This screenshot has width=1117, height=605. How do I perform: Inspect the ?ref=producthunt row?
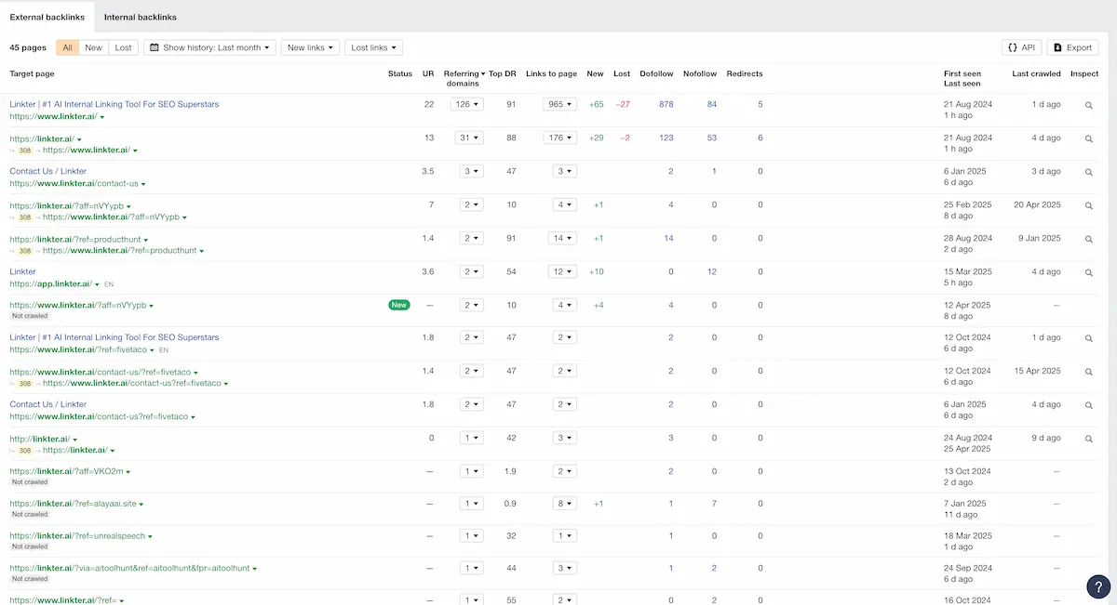[1088, 239]
